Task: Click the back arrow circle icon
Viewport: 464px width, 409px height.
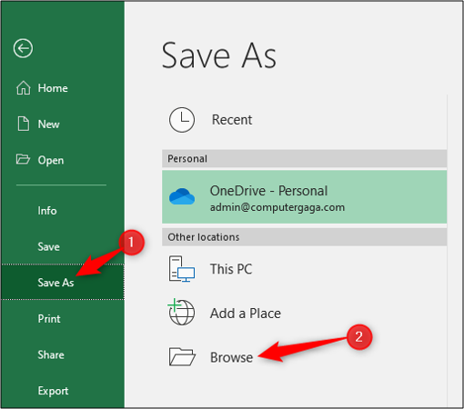Action: point(23,48)
